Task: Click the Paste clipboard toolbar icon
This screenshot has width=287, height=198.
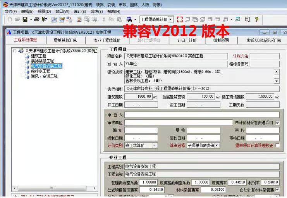Action: 119,19
